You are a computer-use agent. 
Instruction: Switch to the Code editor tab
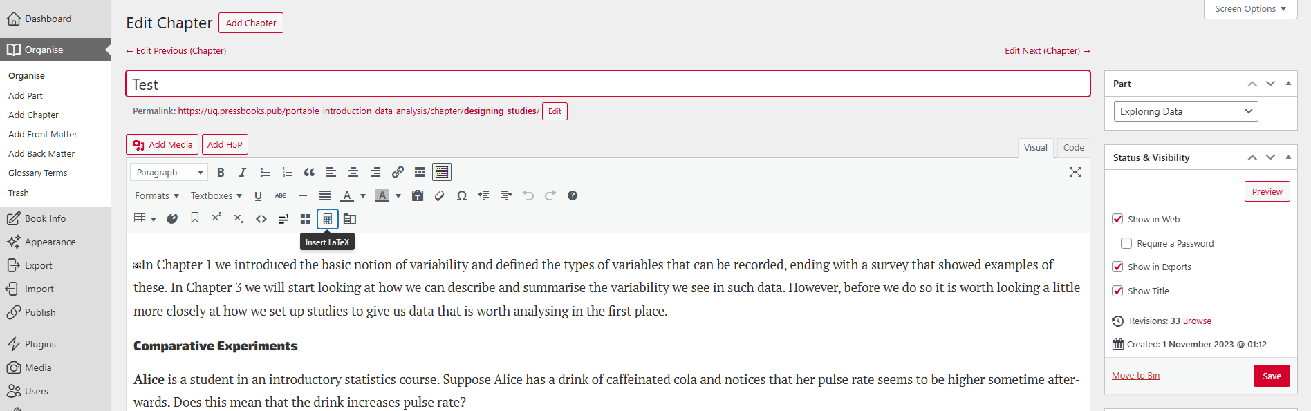pos(1073,147)
